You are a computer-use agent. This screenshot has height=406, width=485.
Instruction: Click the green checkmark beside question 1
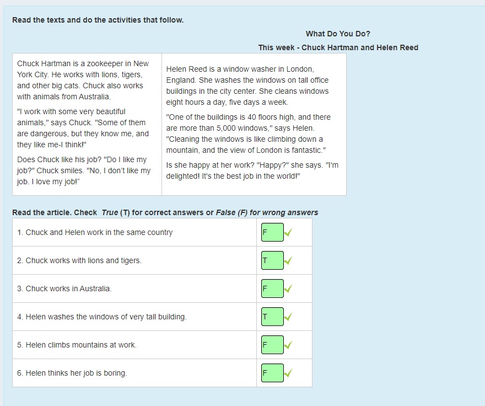click(288, 232)
